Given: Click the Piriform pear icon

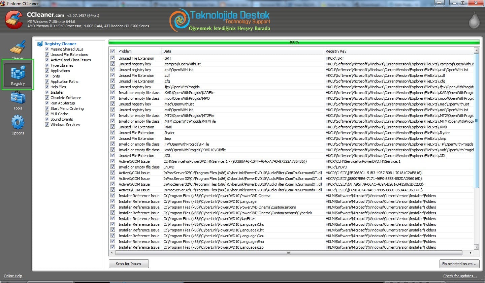Looking at the screenshot, I should pos(474,20).
